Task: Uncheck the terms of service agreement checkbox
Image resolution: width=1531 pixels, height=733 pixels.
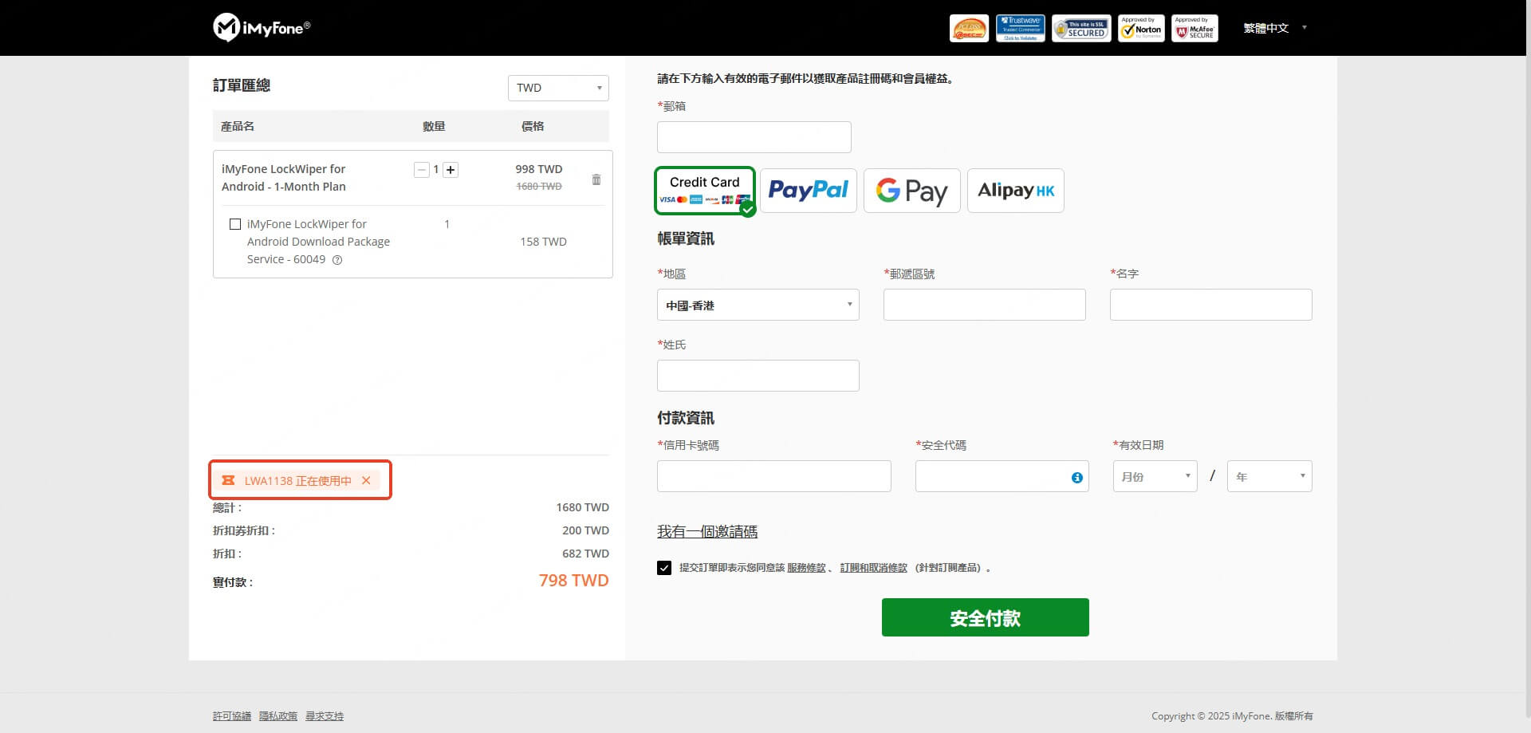Action: 664,568
